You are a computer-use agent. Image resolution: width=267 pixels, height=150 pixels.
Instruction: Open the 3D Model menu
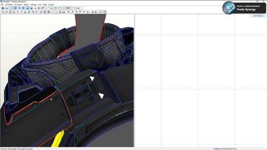point(9,5)
